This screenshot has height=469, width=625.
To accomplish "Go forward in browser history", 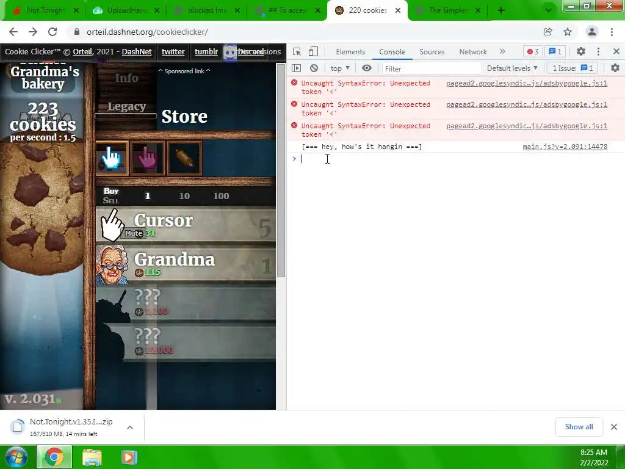I will (x=33, y=32).
